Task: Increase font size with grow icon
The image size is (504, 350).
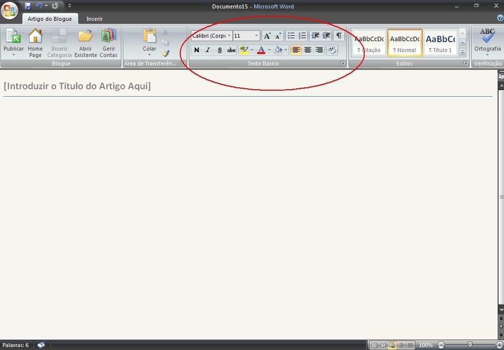Action: click(x=267, y=36)
